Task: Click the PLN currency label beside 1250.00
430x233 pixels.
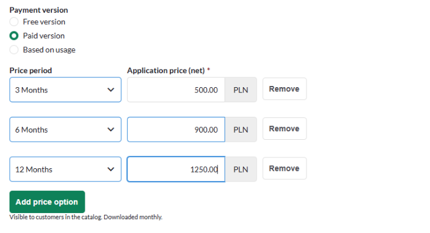Action: click(x=241, y=169)
